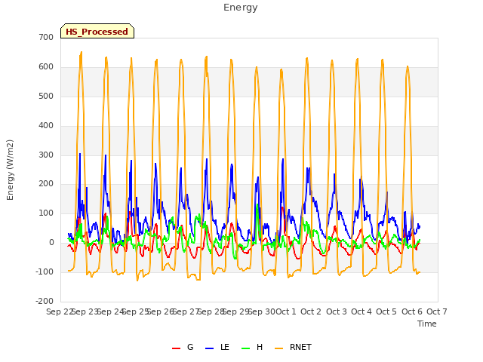Toggle the G series in legend
The image size is (483, 362).
coord(183,347)
